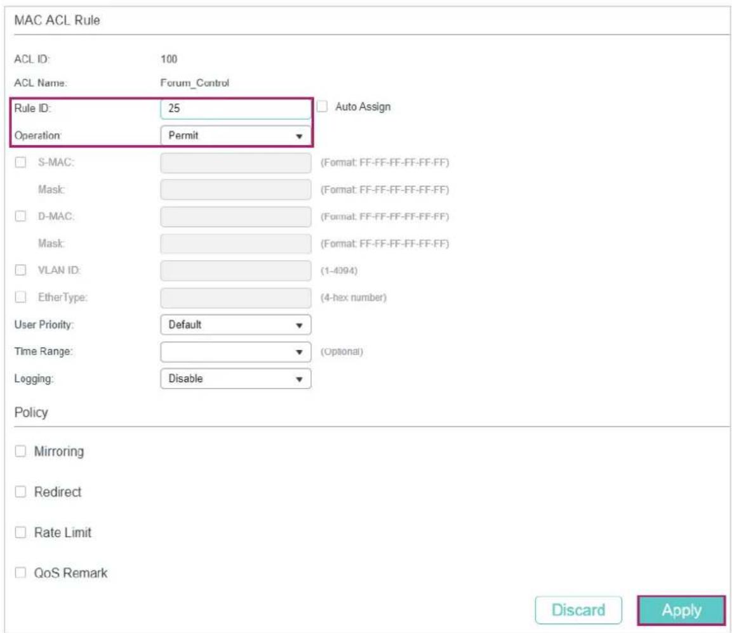Click the (1-4094) VLAN range hint
The width and height of the screenshot is (732, 633).
[x=339, y=271]
